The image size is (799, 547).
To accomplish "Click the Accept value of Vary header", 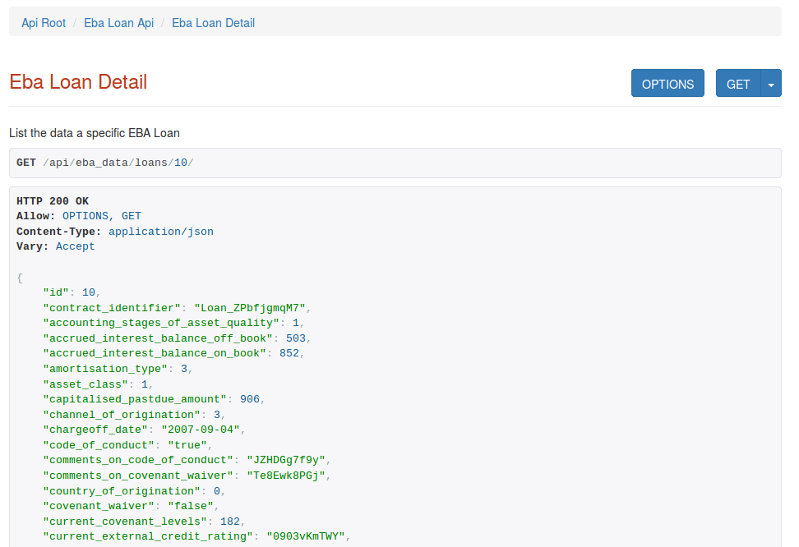I will [x=76, y=246].
